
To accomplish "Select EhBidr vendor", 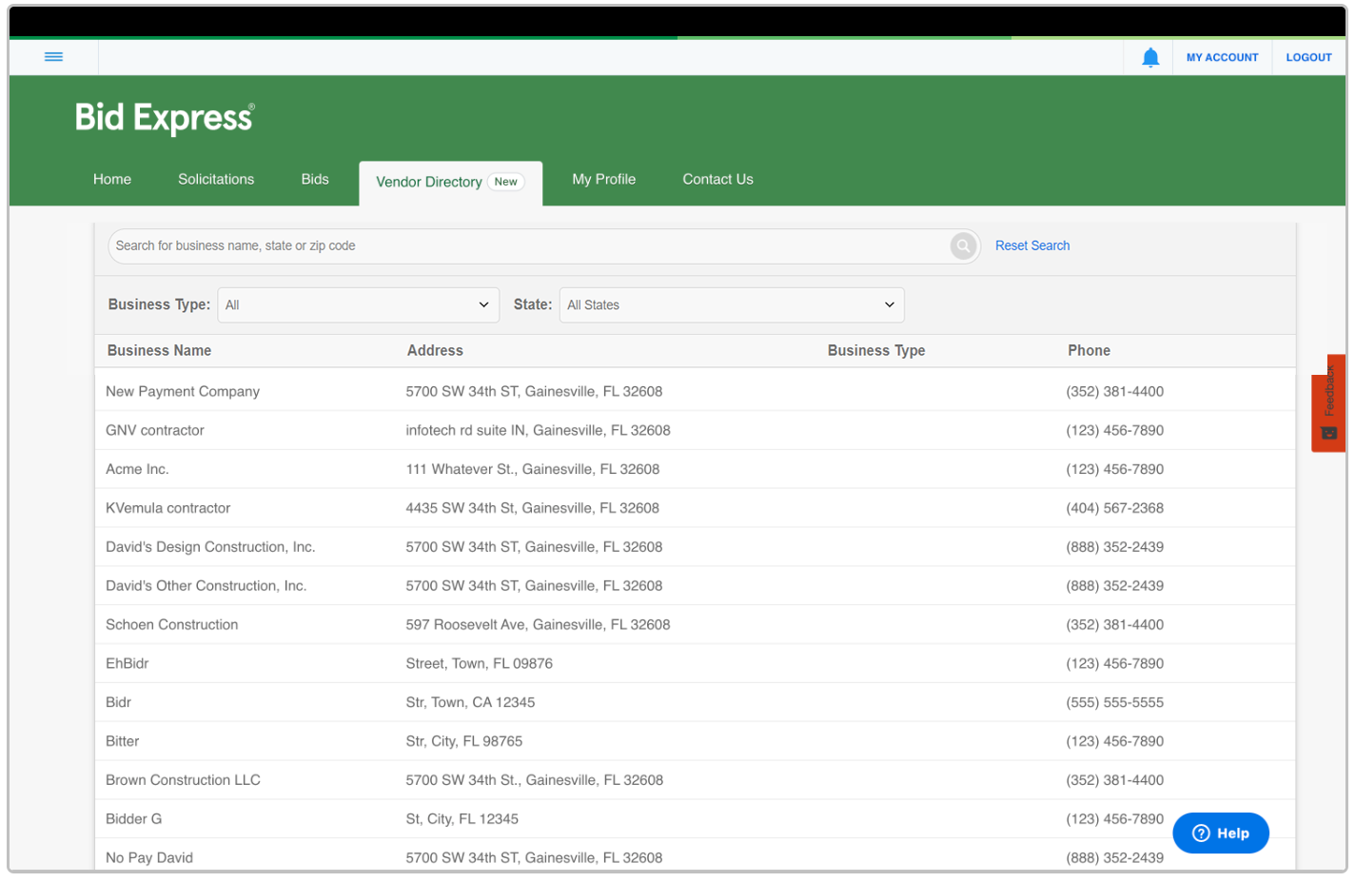I will [x=128, y=664].
